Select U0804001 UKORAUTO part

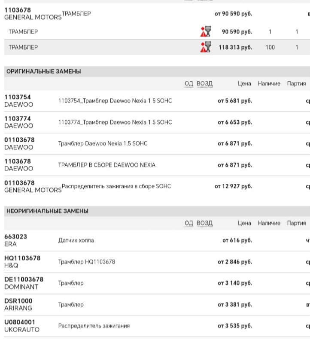click(20, 322)
